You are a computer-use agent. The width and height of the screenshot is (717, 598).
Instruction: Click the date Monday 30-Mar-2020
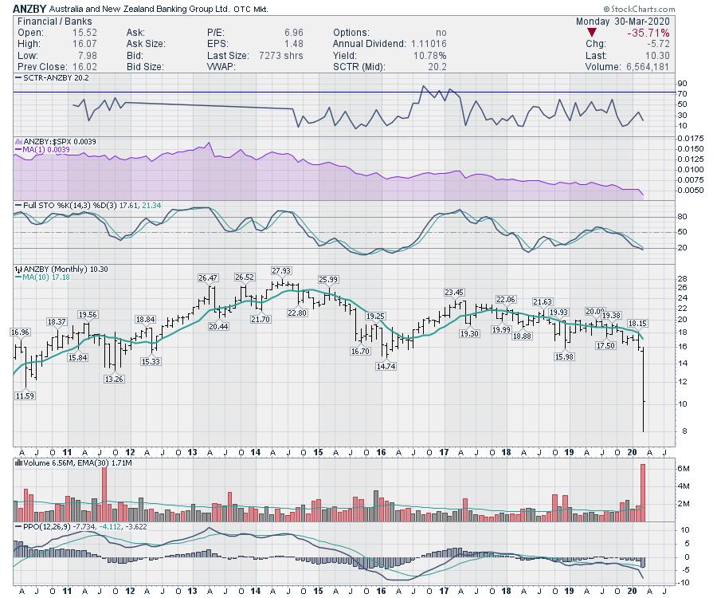click(x=623, y=21)
